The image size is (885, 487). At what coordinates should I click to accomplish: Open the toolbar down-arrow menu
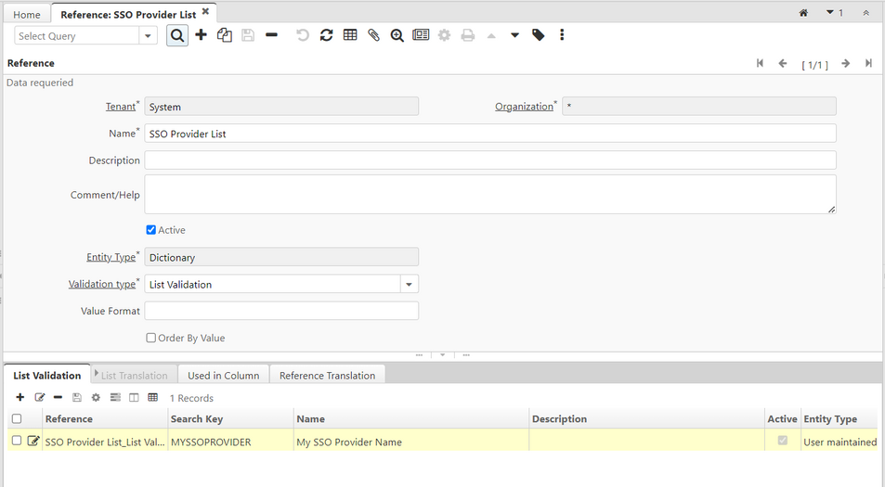(514, 35)
